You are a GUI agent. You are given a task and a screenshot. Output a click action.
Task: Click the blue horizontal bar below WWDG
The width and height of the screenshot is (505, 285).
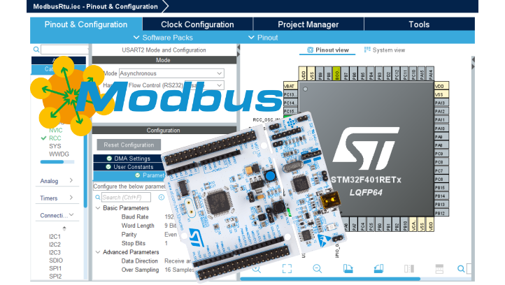[x=52, y=162]
